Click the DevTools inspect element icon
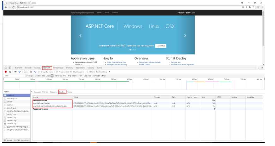The width and height of the screenshot is (275, 146). pos(6,68)
